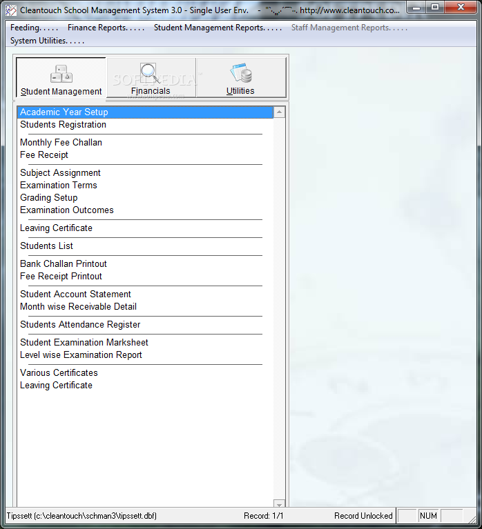Image resolution: width=482 pixels, height=529 pixels.
Task: Open Examination Outcomes entry
Action: (66, 210)
